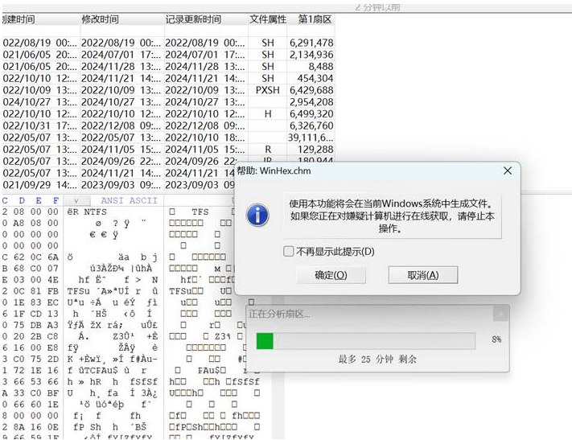This screenshot has width=572, height=440.
Task: Click the green progress bar for sector analysis
Action: coord(366,341)
